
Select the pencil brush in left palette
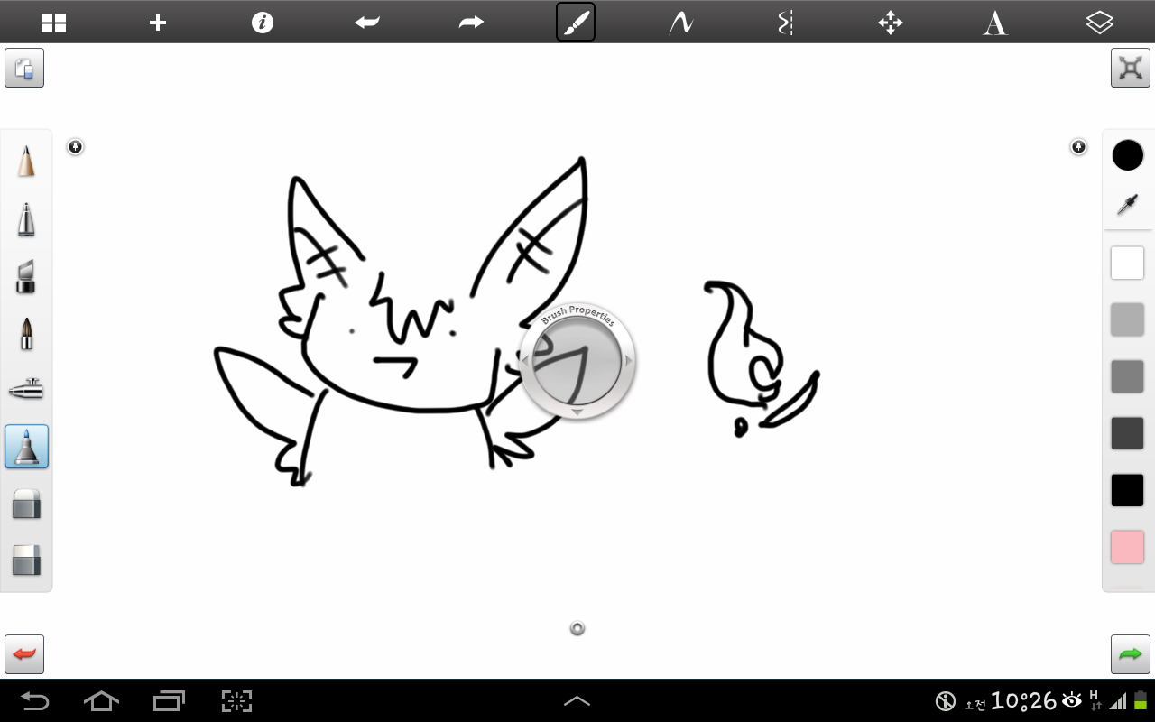(x=26, y=162)
